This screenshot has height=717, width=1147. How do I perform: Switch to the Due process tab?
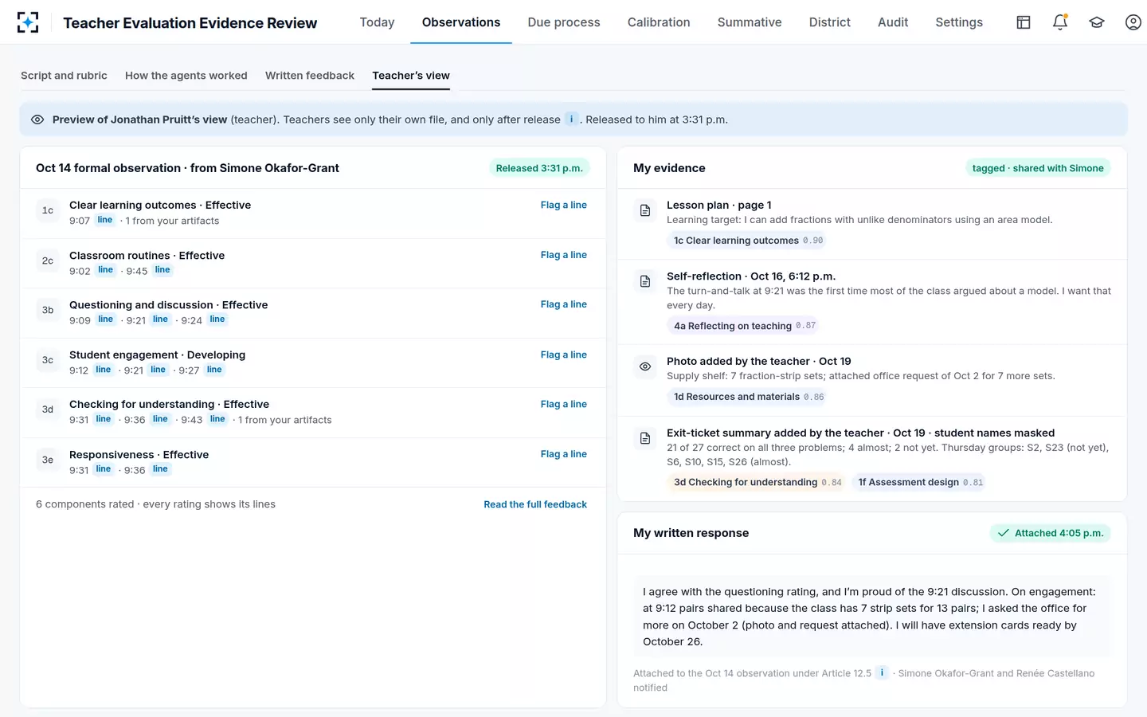pos(564,22)
